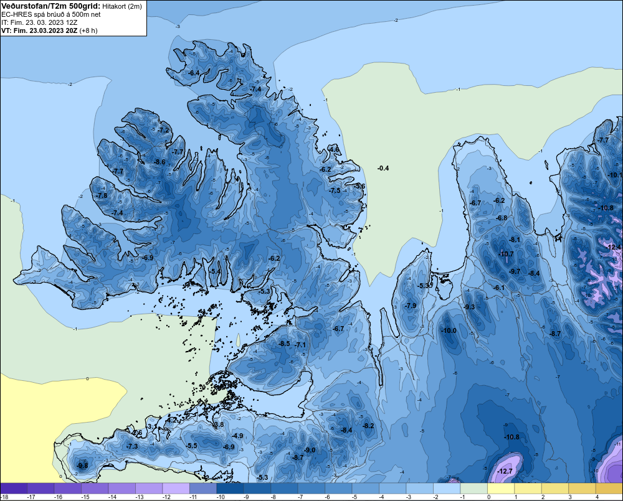Click the temperature value -6.4
This screenshot has height=501, width=623.
point(194,73)
